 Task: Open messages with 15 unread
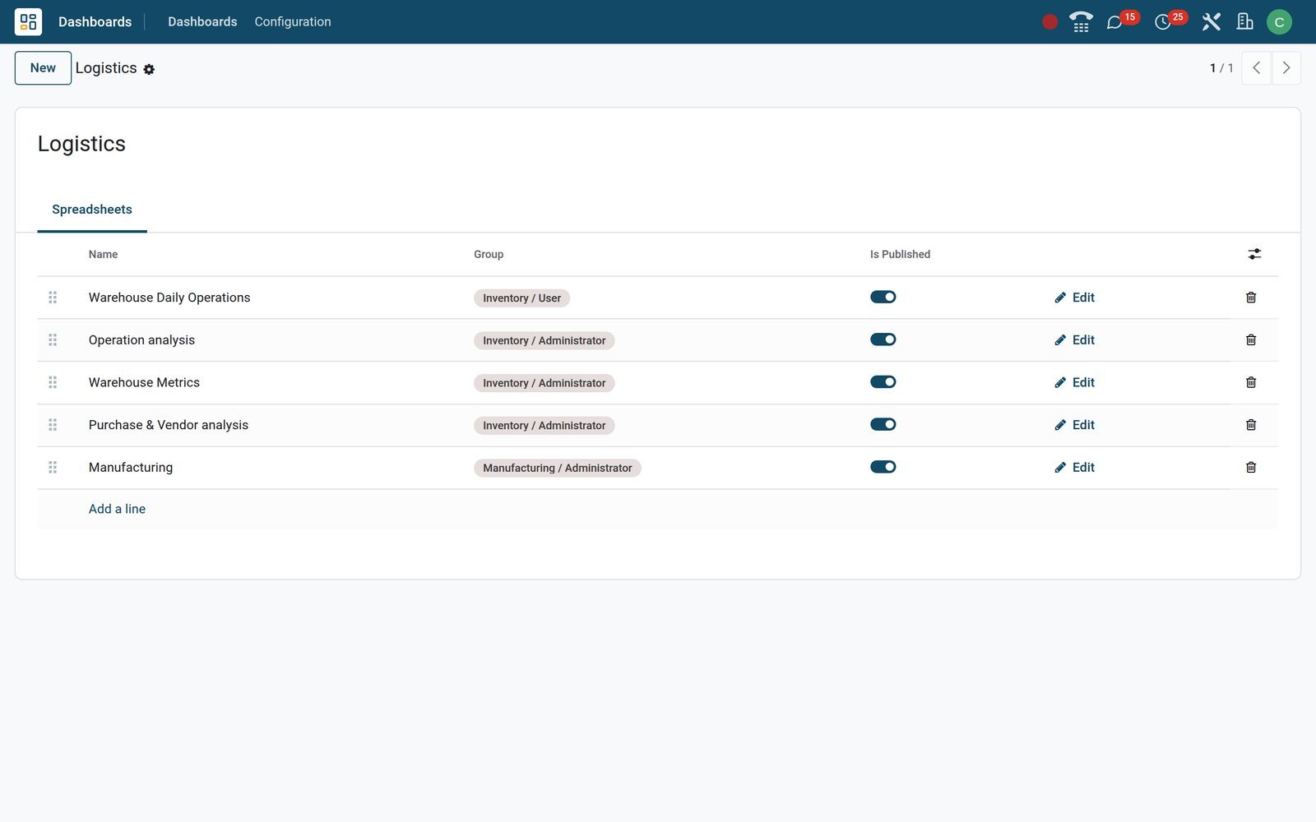pos(1122,21)
